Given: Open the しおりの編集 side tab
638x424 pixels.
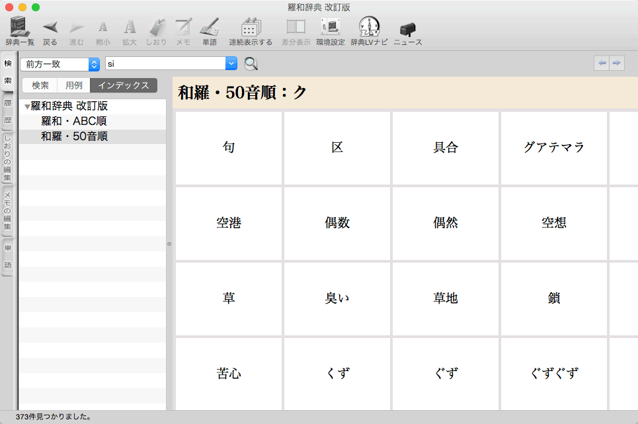Looking at the screenshot, I should click(x=7, y=159).
